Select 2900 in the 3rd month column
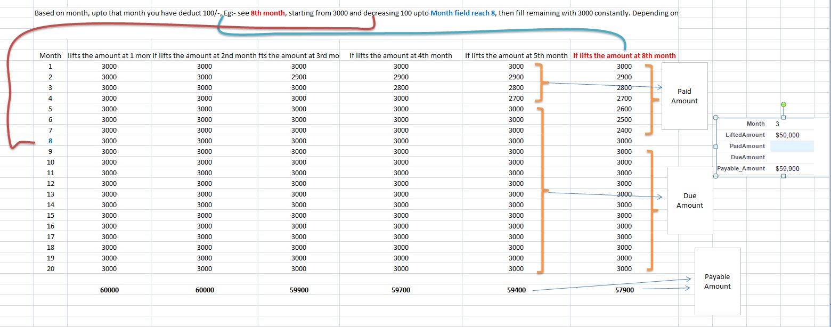The width and height of the screenshot is (831, 327). [x=299, y=77]
